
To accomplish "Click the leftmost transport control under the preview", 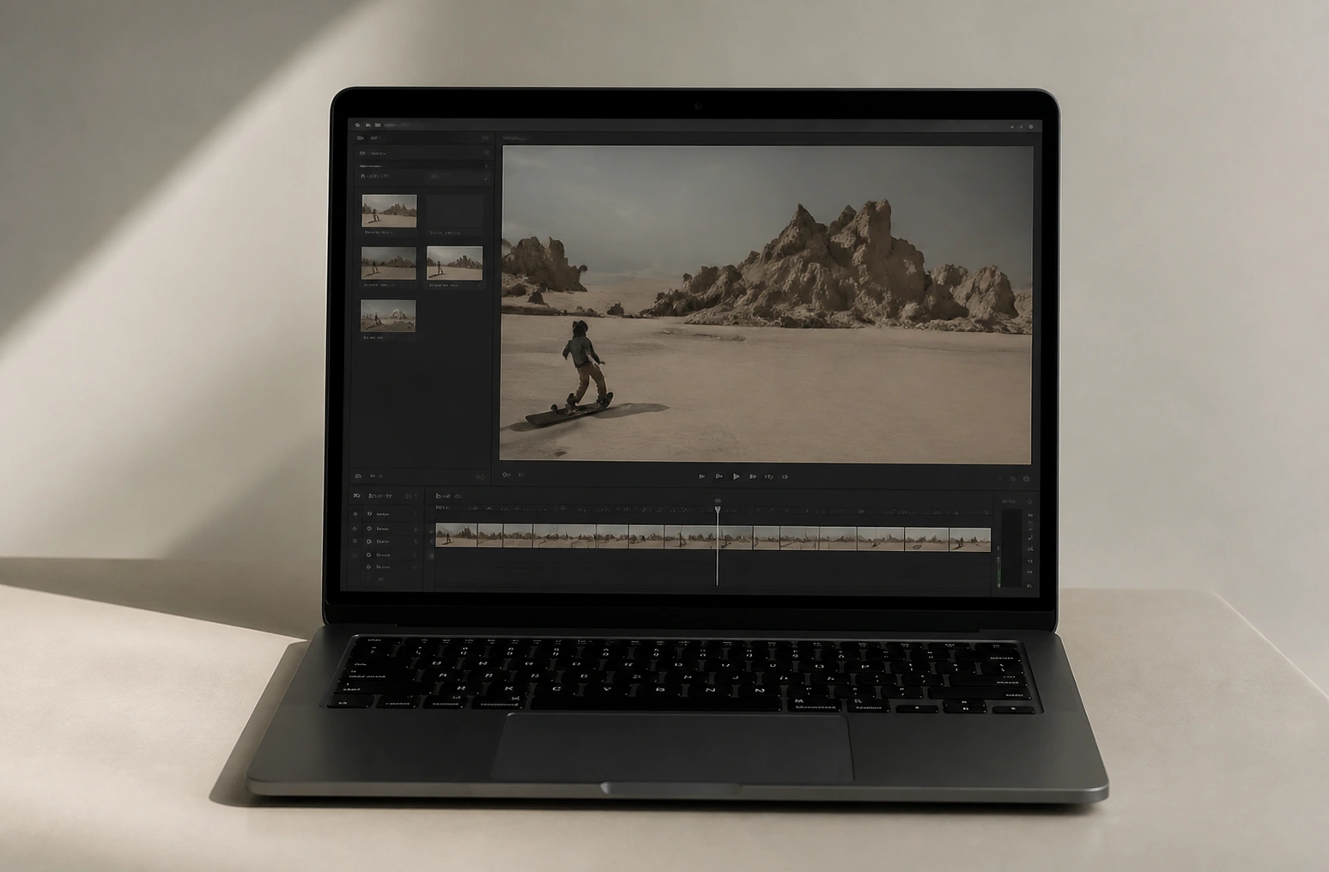I will (x=702, y=476).
